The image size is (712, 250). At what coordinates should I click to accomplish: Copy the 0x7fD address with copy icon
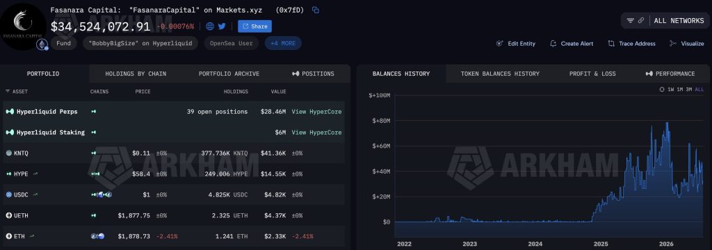click(x=316, y=10)
